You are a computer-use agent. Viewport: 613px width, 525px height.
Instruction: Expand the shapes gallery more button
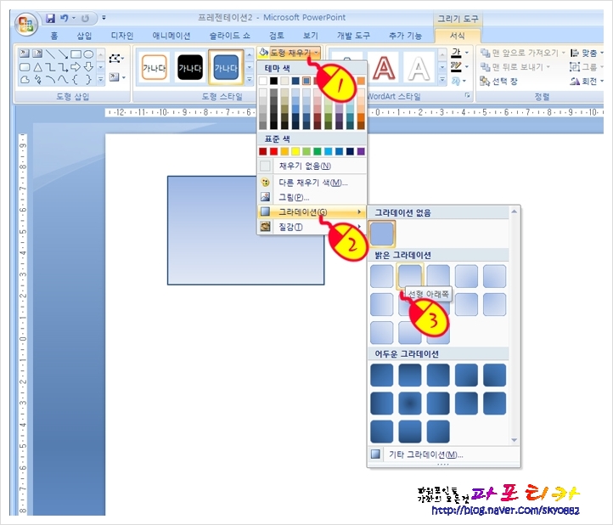pos(100,80)
